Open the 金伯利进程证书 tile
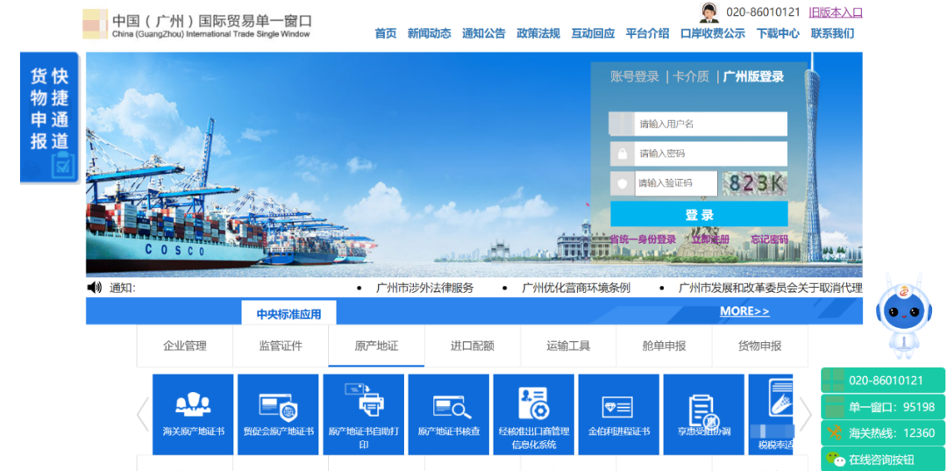Image resolution: width=947 pixels, height=471 pixels. pos(618,414)
